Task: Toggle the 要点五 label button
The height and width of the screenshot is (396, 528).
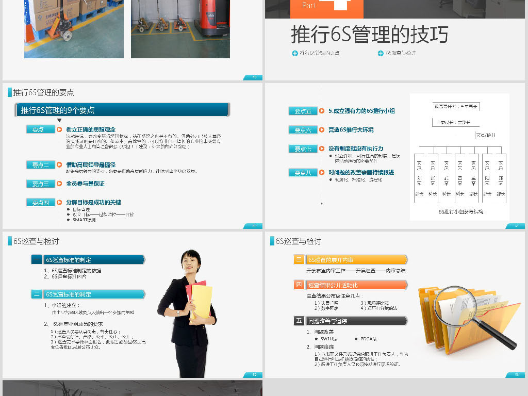Action: point(303,111)
